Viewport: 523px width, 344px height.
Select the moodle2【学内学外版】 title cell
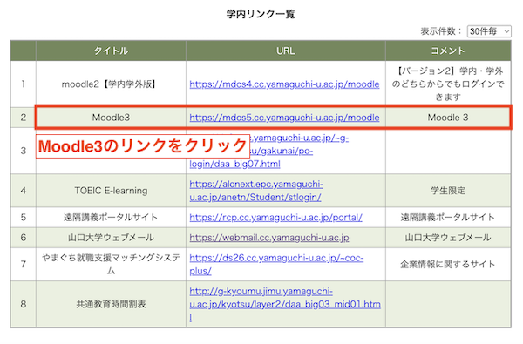click(111, 84)
